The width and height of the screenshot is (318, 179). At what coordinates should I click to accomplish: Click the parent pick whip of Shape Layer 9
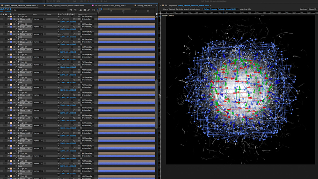pyautogui.click(x=79, y=27)
